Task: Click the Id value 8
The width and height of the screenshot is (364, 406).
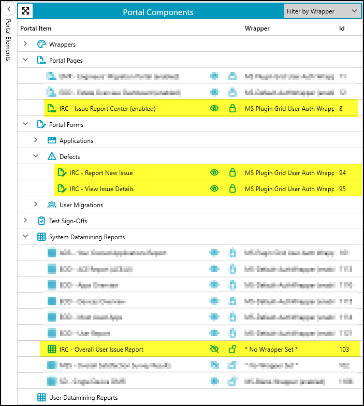Action: [341, 109]
